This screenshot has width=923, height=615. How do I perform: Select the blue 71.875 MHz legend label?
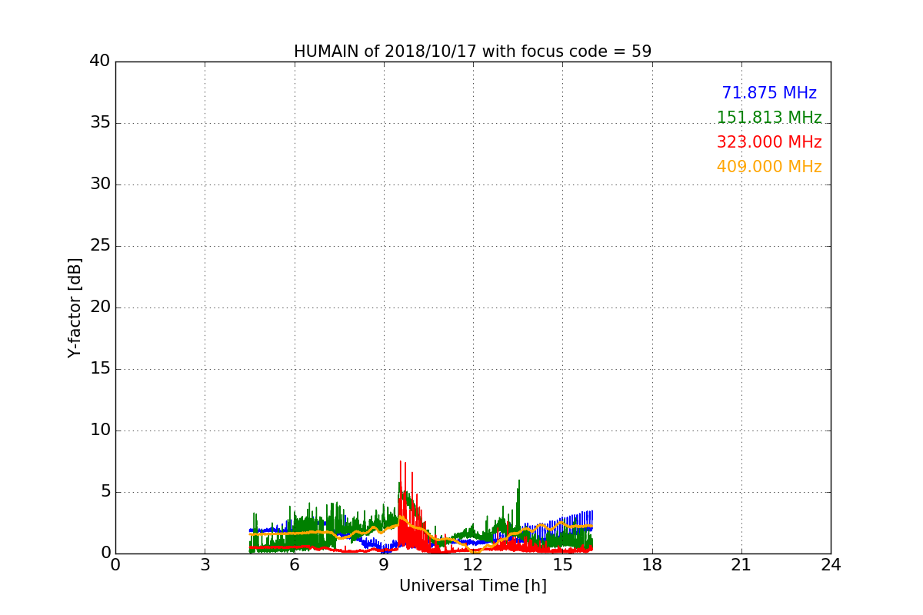tap(769, 93)
